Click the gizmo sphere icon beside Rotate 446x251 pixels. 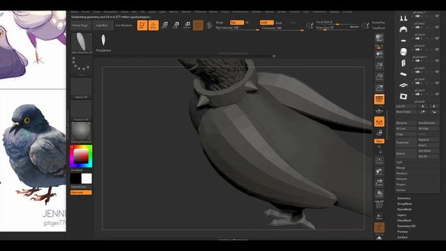click(198, 25)
